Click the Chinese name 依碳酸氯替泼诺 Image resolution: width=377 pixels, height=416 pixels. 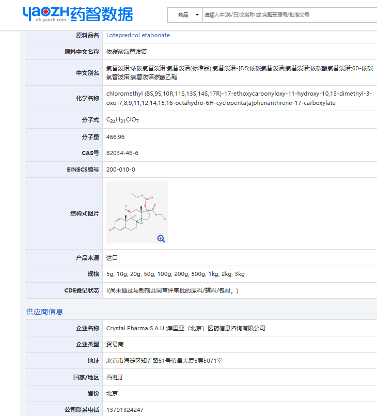pos(127,52)
